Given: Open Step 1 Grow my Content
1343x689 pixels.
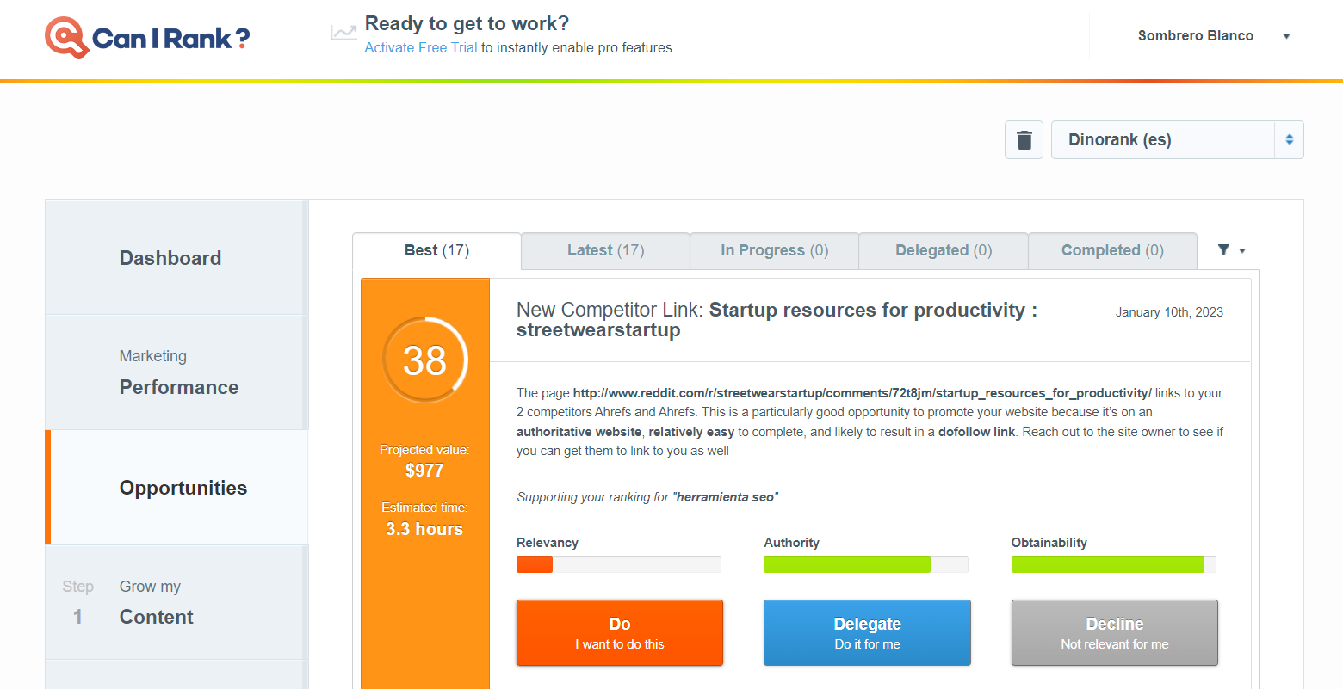Looking at the screenshot, I should tap(176, 602).
